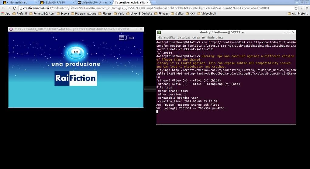Open the terminal Modifica menu
Viewport: 310px width, 169px height.
tap(170, 38)
